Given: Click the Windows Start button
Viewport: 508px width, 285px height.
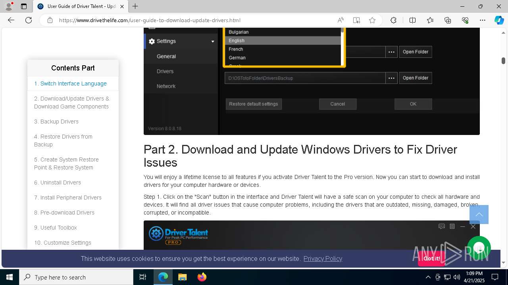Looking at the screenshot, I should click(x=10, y=277).
